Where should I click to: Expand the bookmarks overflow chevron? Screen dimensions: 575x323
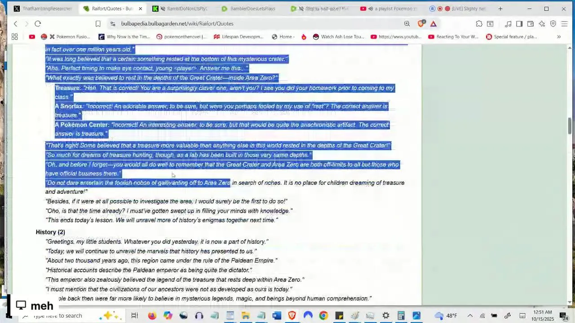tap(559, 37)
